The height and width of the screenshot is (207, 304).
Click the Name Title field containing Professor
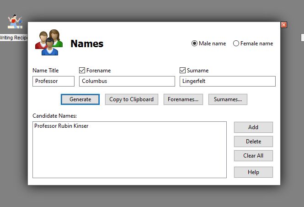tap(53, 81)
